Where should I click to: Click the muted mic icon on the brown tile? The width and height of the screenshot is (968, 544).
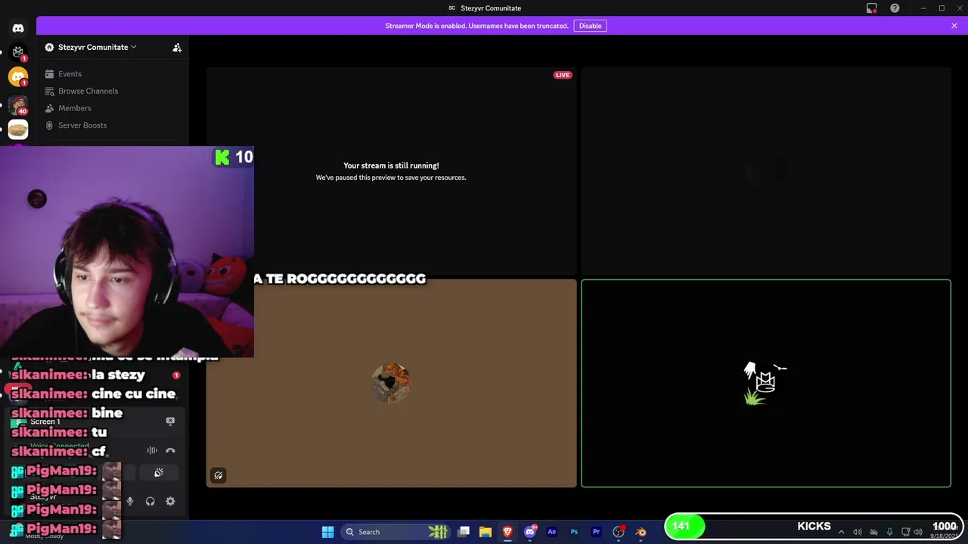pyautogui.click(x=218, y=475)
